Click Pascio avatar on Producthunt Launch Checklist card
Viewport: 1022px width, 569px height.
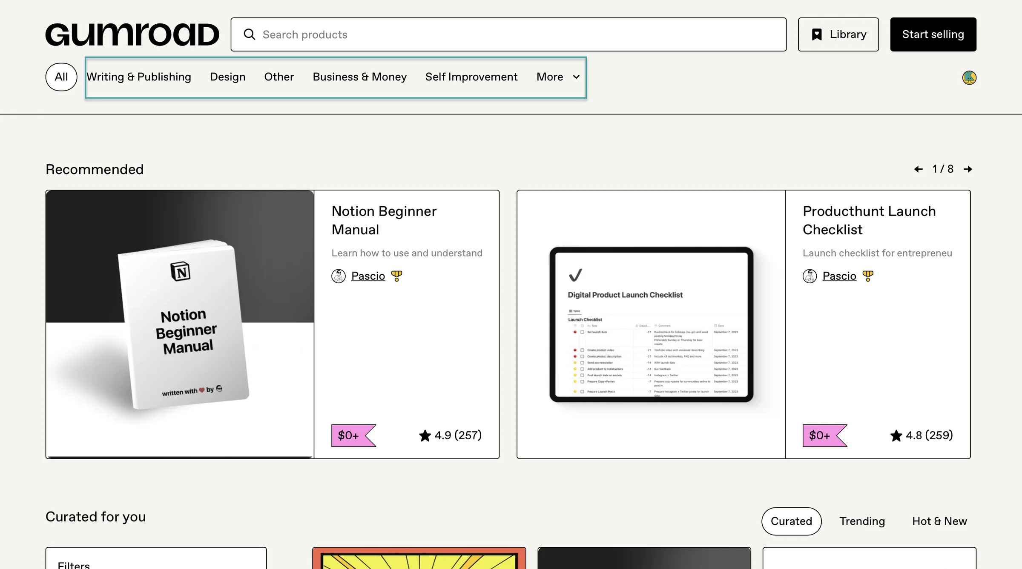click(810, 276)
